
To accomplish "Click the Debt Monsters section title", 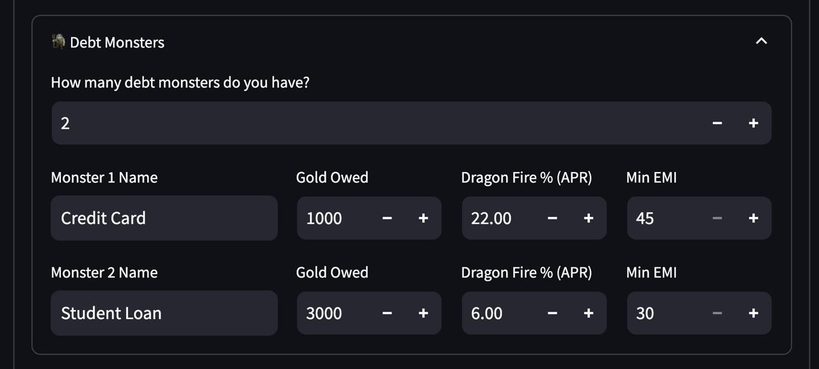I will coord(117,43).
